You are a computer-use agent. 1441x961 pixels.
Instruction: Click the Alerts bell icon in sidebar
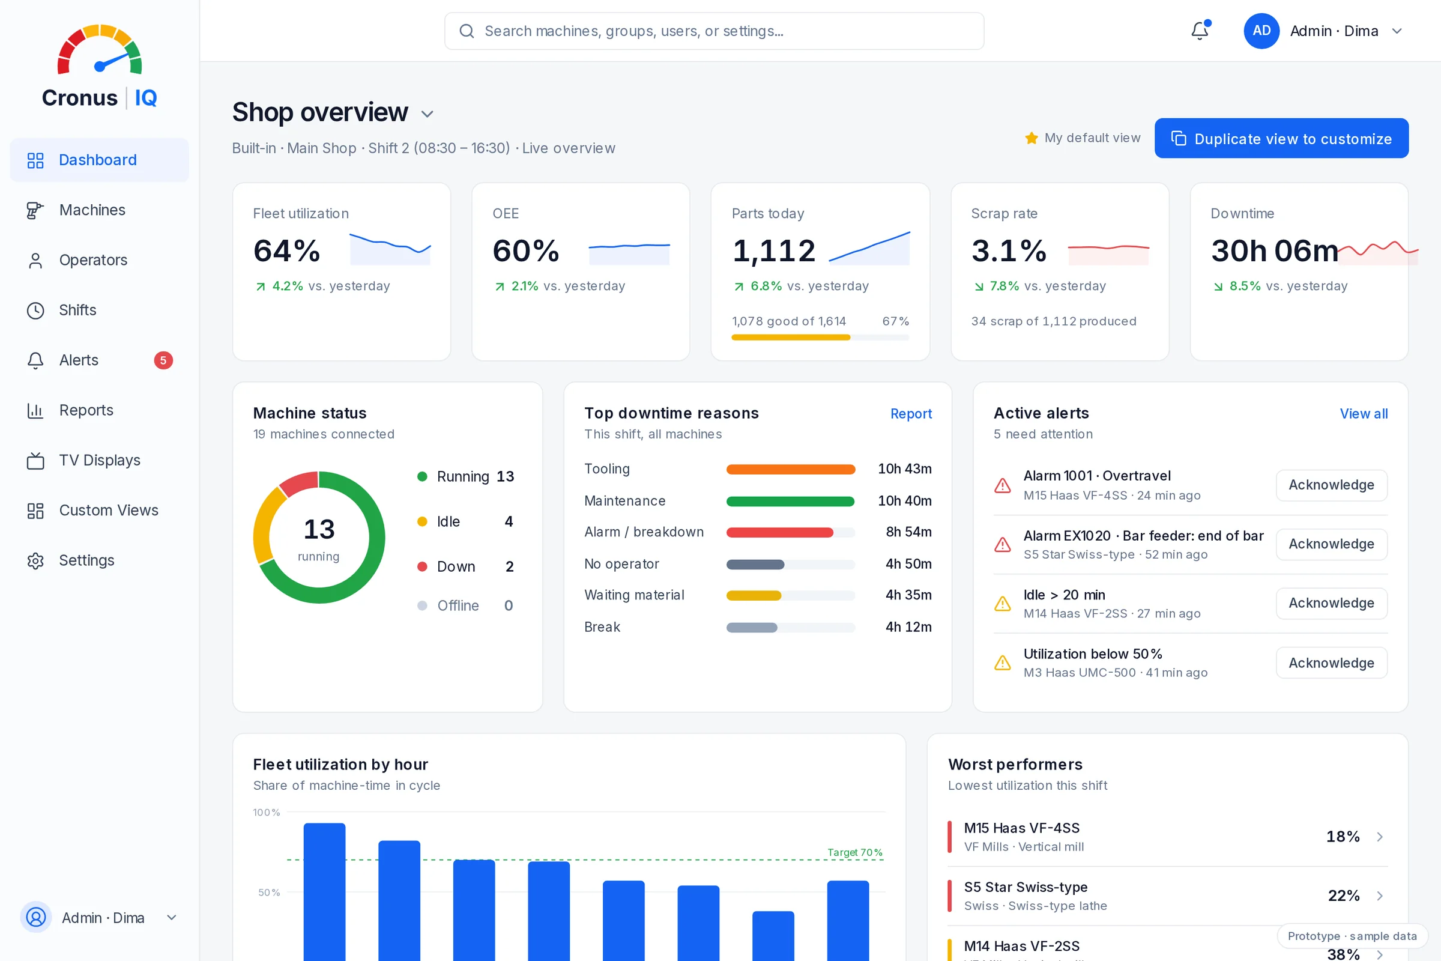(x=35, y=360)
